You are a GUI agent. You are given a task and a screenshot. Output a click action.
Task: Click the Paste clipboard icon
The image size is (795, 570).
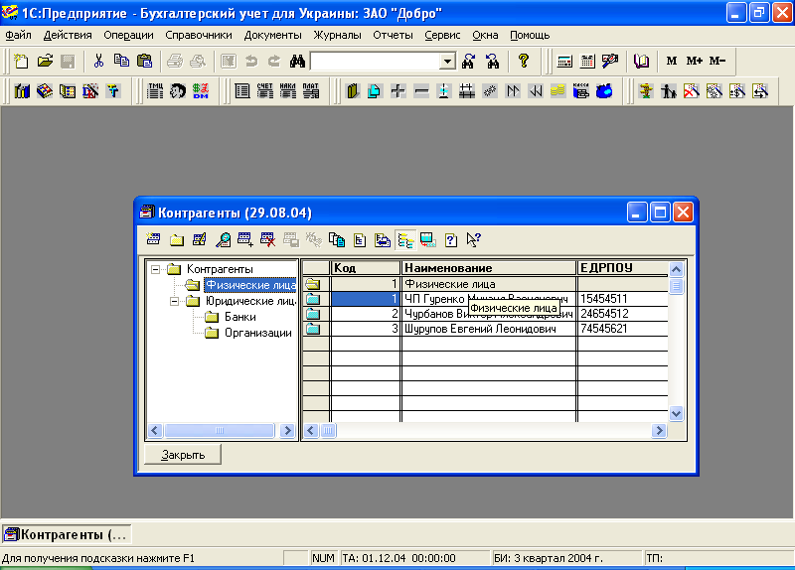pos(144,62)
